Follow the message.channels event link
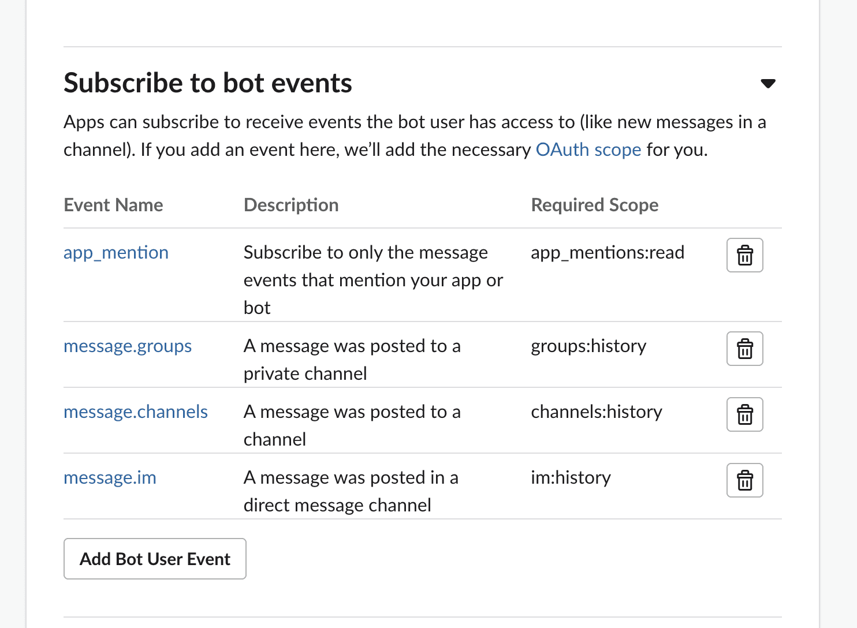The width and height of the screenshot is (857, 628). point(136,412)
